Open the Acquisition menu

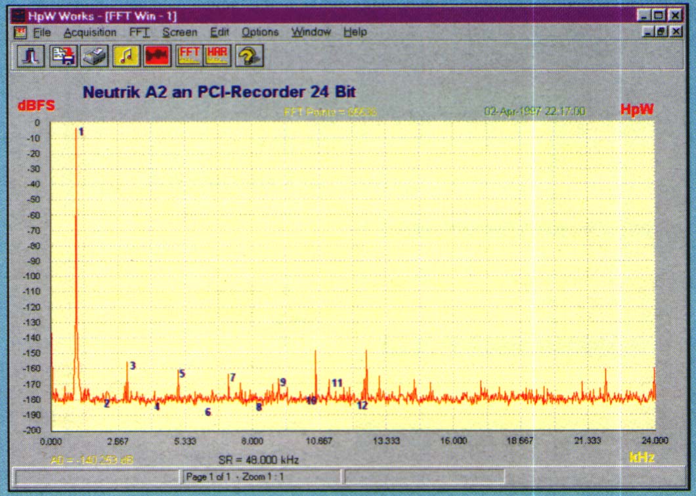coord(90,32)
